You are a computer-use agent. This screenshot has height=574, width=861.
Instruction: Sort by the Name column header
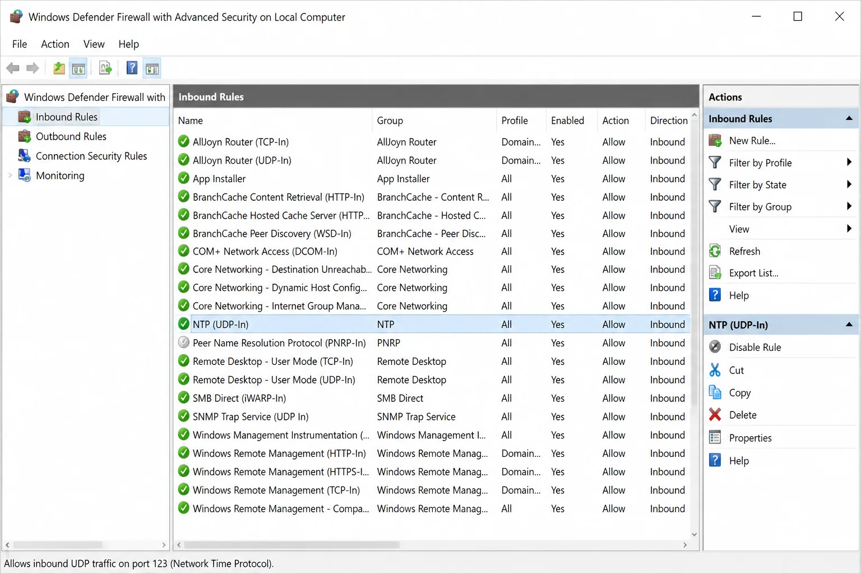coord(190,121)
